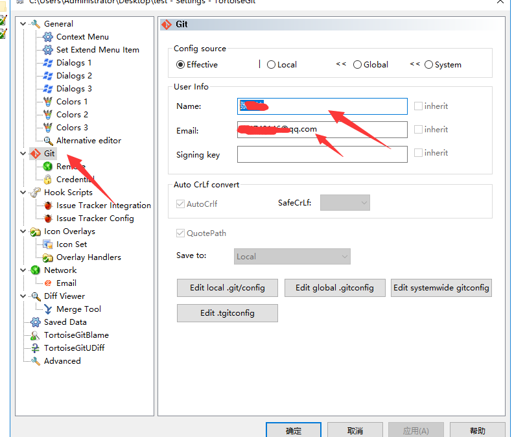Image resolution: width=514 pixels, height=437 pixels.
Task: Click the Colors 1 paintbrush icon
Action: coord(48,102)
